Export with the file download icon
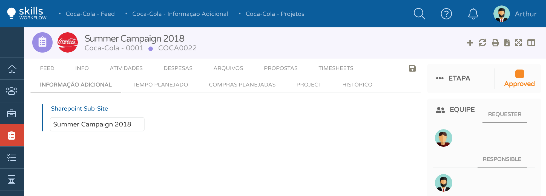 (x=507, y=43)
